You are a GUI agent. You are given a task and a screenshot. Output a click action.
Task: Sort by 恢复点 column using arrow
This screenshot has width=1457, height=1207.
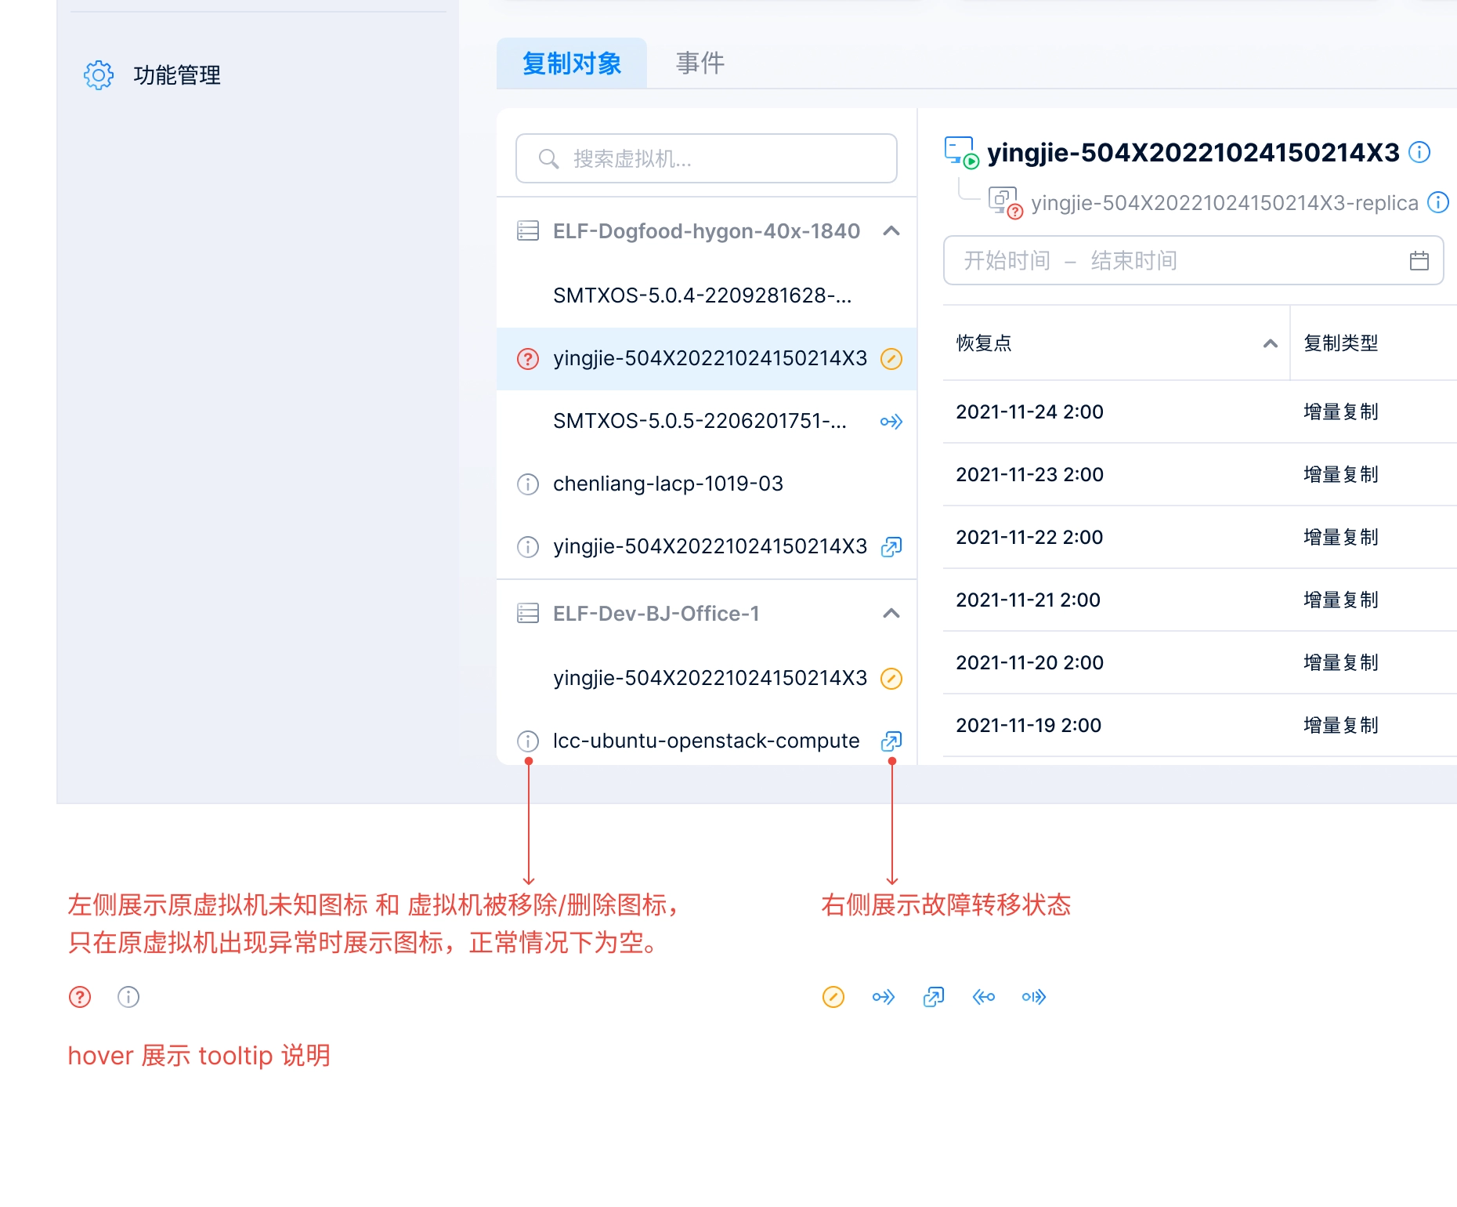point(1270,343)
